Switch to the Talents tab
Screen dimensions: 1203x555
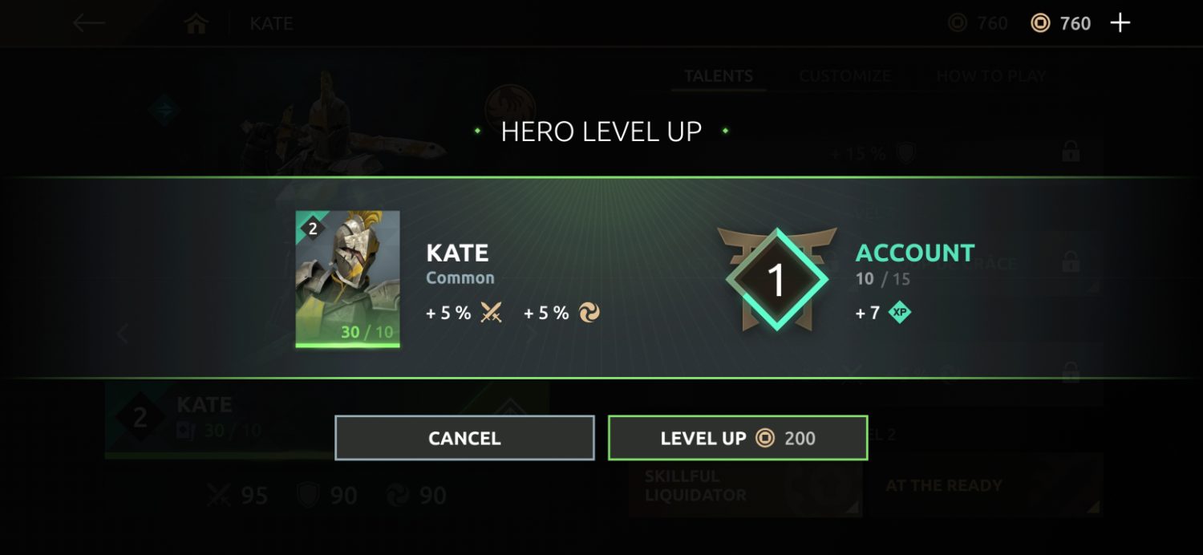tap(718, 76)
